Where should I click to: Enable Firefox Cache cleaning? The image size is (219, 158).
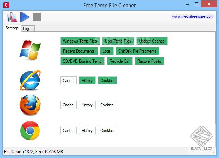(69, 105)
